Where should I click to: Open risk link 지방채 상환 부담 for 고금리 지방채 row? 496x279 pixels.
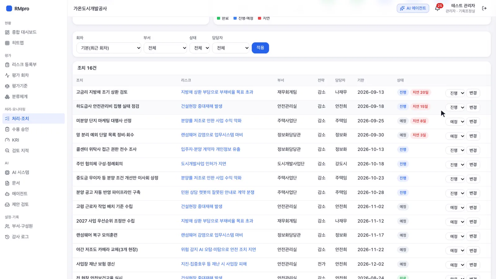tap(217, 92)
